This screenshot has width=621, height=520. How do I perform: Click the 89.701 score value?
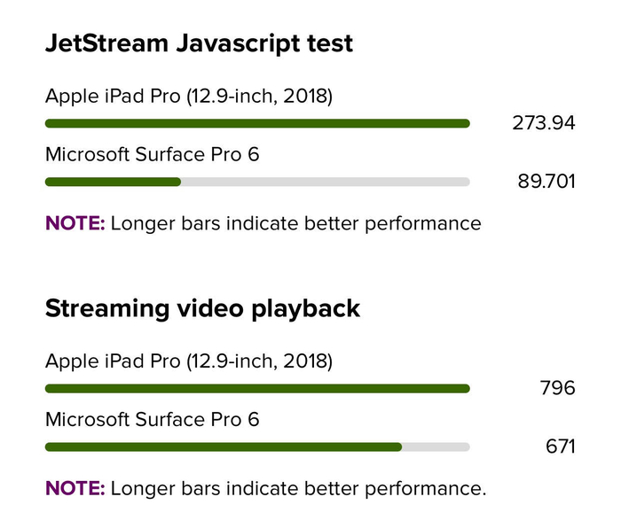pyautogui.click(x=546, y=182)
